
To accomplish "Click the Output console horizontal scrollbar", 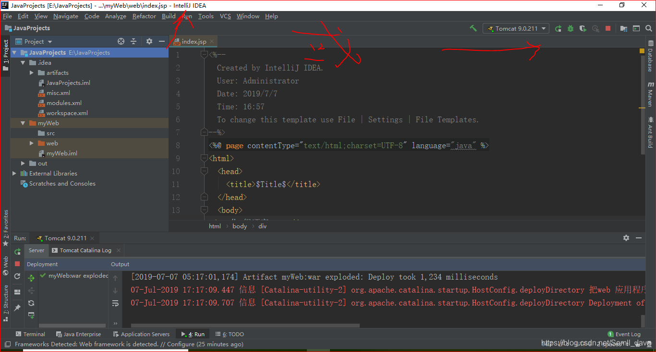I will [245, 326].
